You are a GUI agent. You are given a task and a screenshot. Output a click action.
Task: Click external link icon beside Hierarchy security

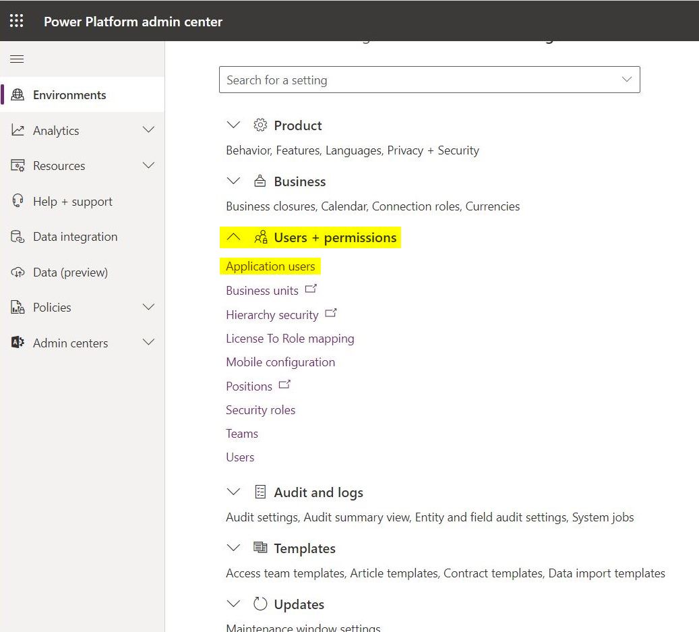pyautogui.click(x=331, y=313)
